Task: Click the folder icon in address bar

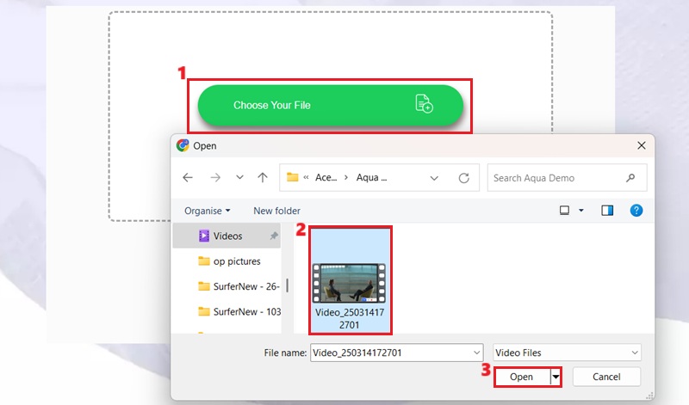Action: pos(292,177)
